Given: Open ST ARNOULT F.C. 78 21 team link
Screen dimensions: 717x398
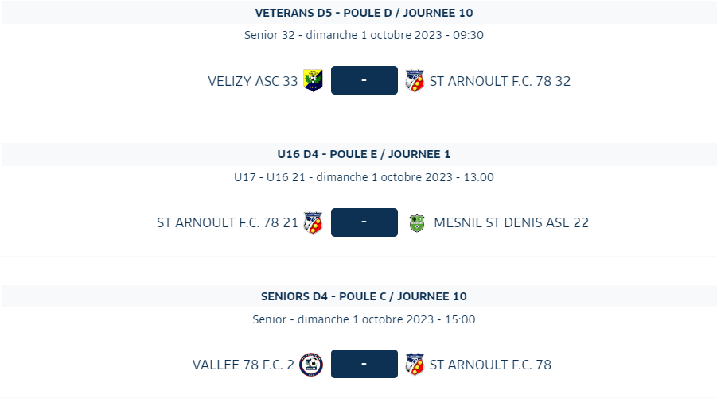Looking at the screenshot, I should click(x=228, y=222).
